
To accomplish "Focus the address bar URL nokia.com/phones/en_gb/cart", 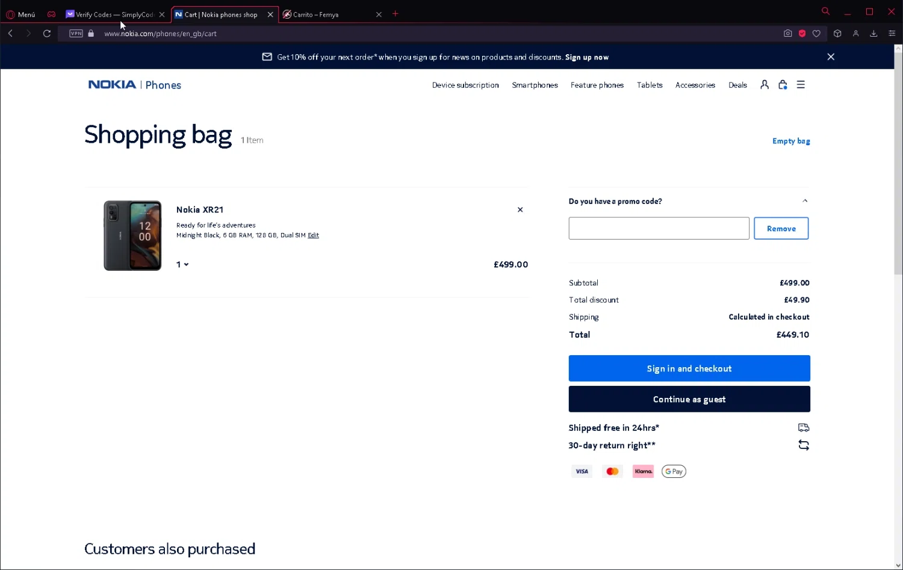I will [x=160, y=34].
